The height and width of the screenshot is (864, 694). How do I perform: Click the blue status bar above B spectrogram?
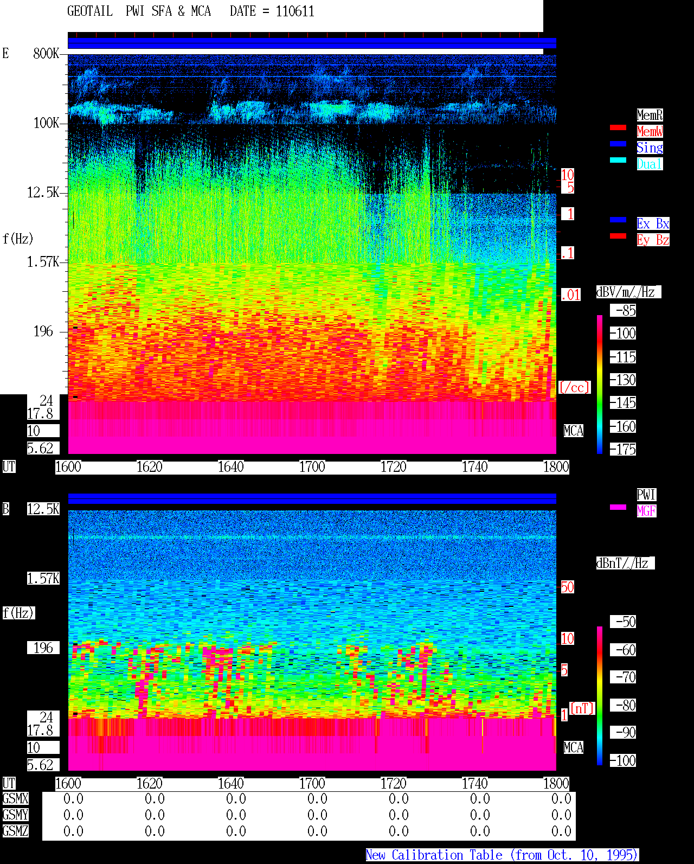click(312, 499)
